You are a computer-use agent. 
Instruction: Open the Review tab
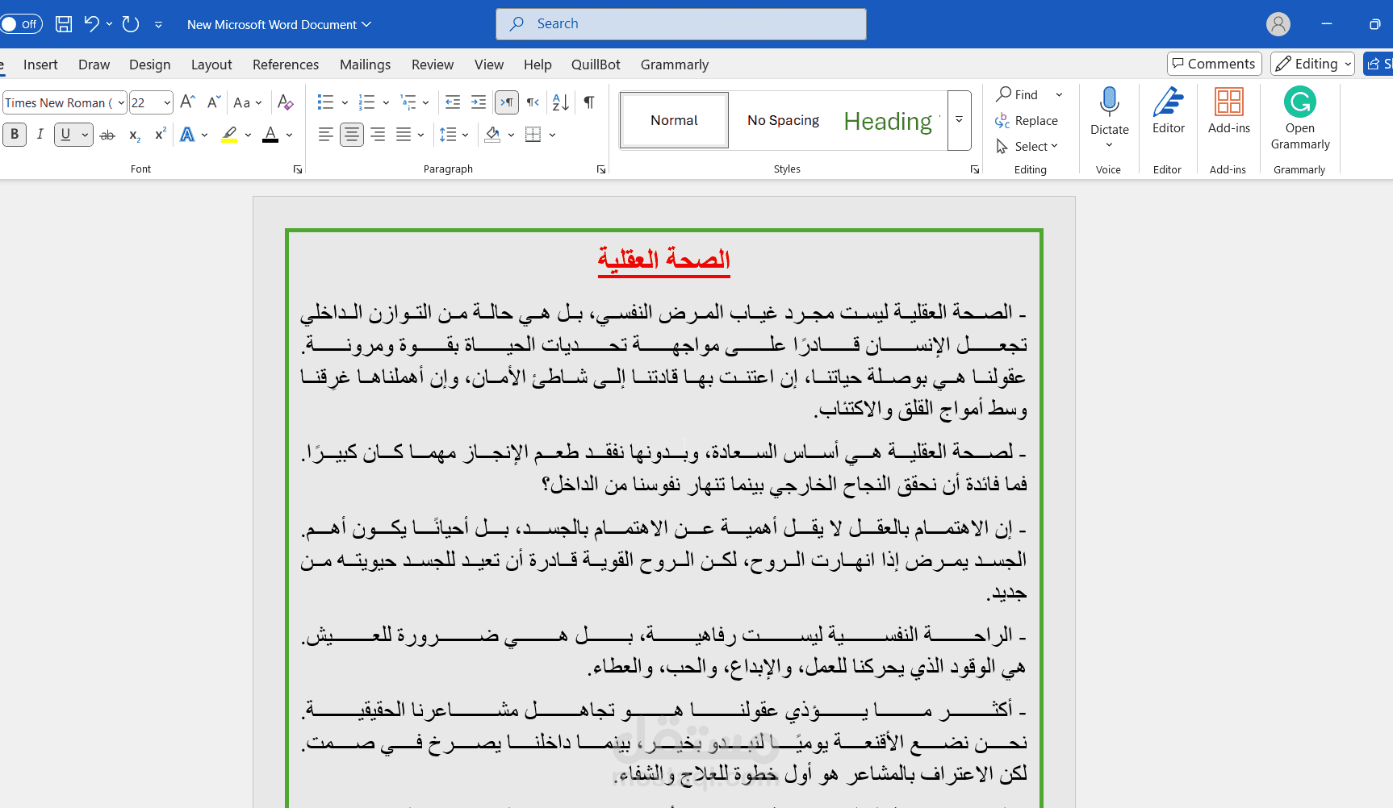click(433, 65)
